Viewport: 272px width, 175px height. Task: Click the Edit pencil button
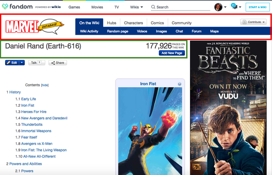coord(12,62)
